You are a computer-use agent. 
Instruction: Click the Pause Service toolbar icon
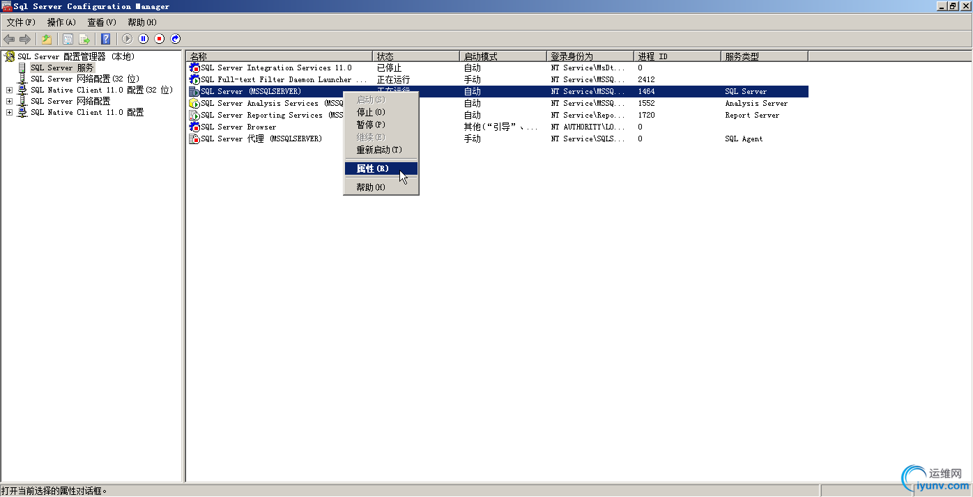[x=144, y=39]
